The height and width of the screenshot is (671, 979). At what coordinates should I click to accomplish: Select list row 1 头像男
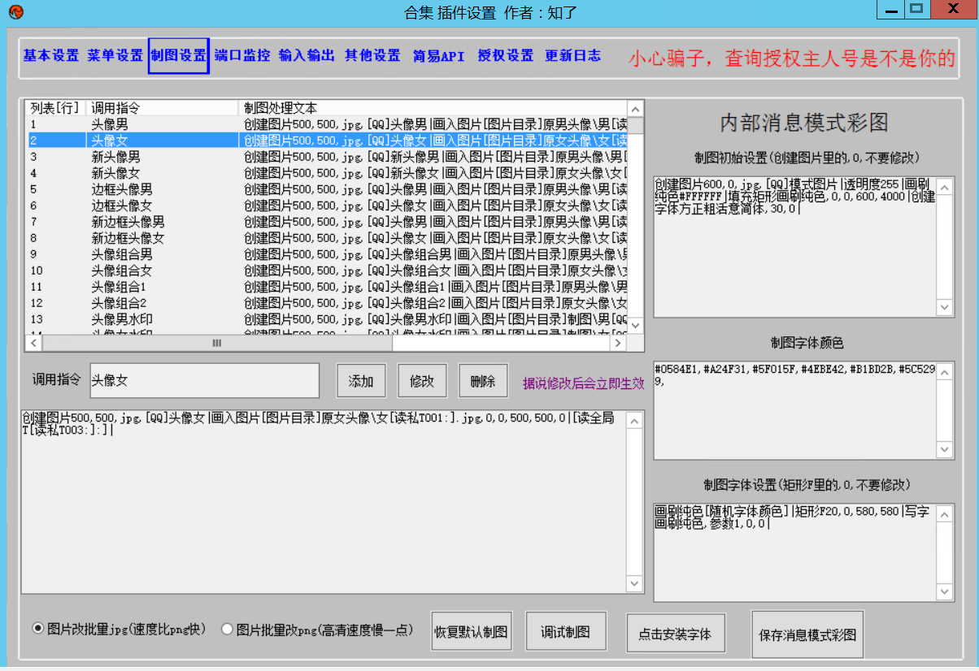(x=327, y=124)
